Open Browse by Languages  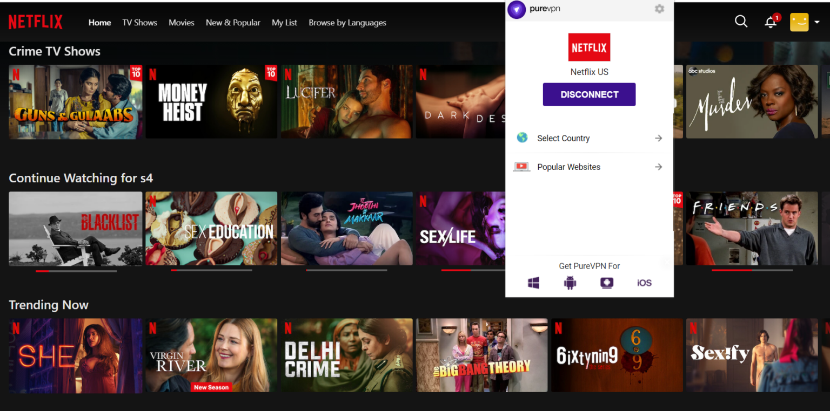tap(347, 23)
